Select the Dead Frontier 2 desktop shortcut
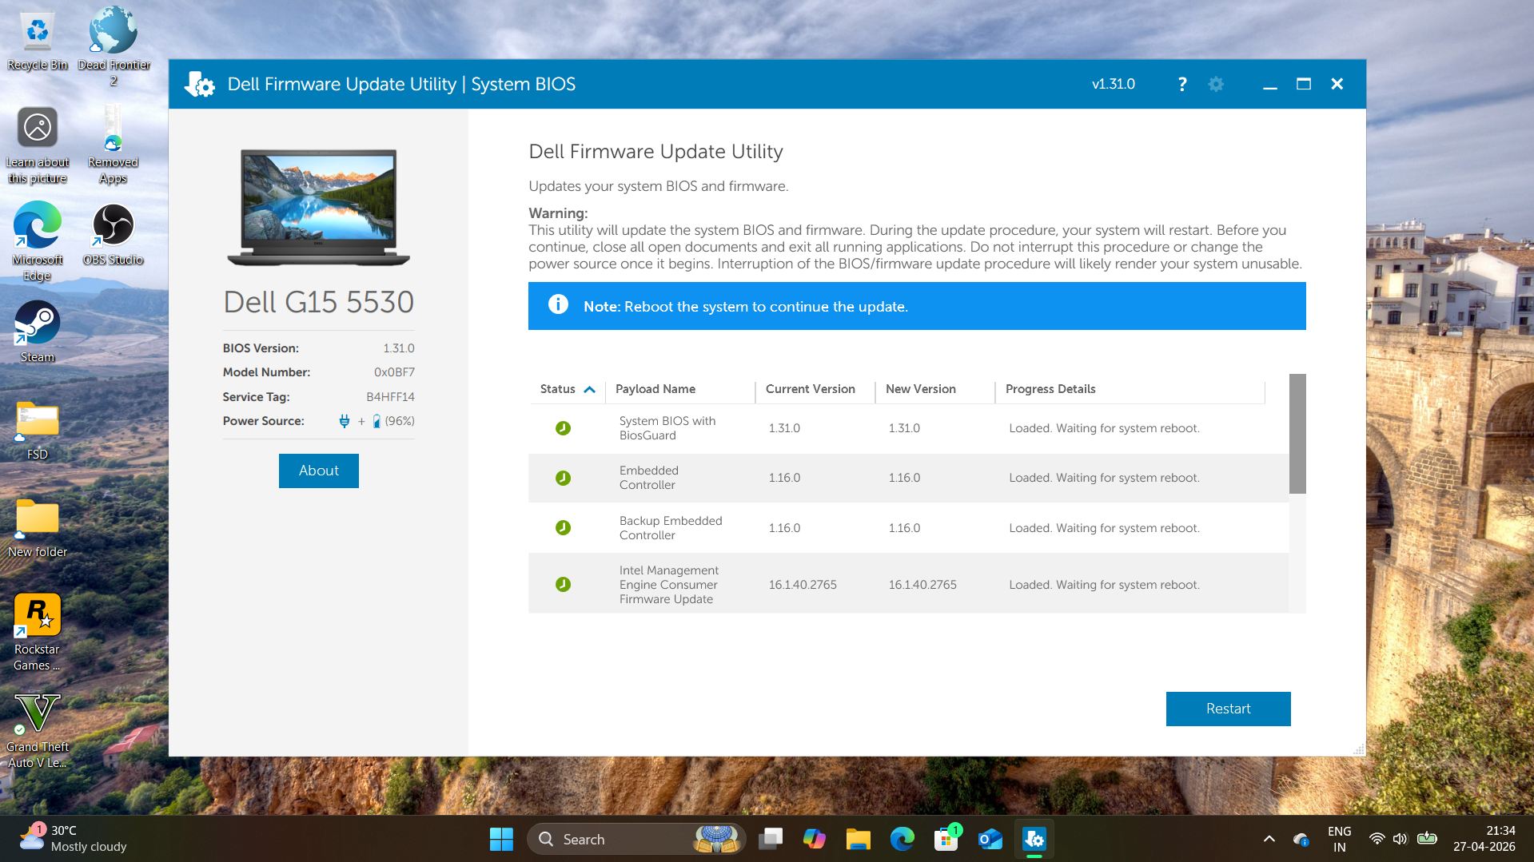 point(114,46)
